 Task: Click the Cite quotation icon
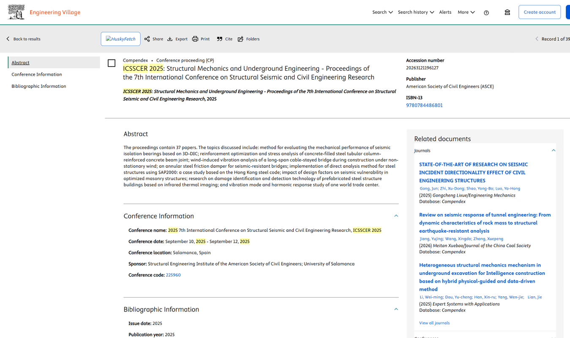220,39
